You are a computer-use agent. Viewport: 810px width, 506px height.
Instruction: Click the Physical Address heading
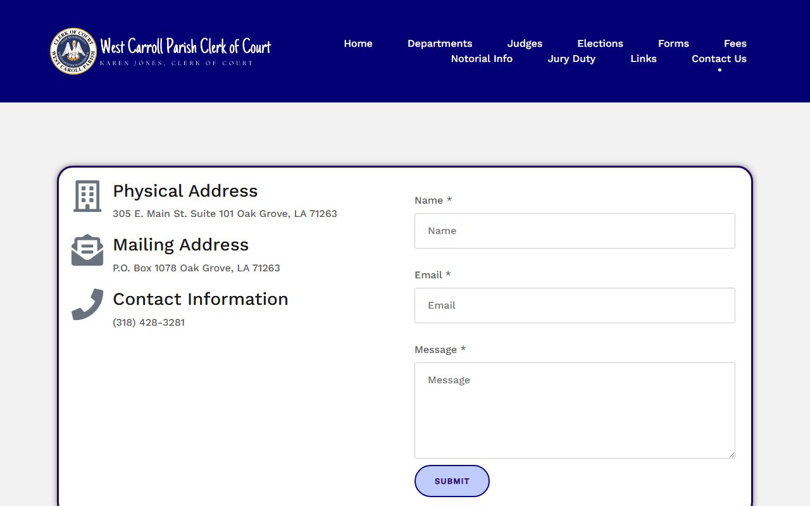[x=185, y=191]
